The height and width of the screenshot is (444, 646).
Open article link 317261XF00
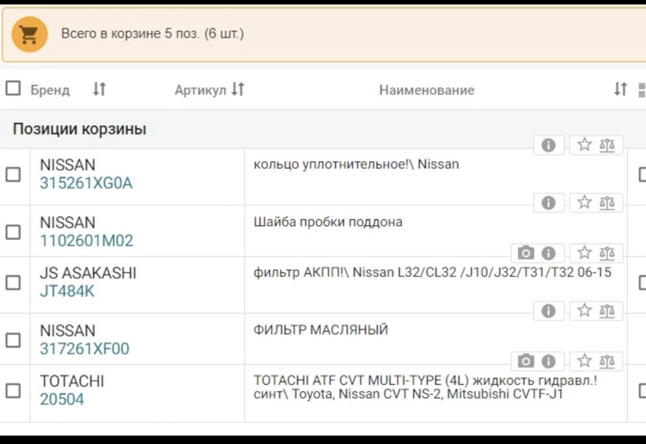[84, 348]
